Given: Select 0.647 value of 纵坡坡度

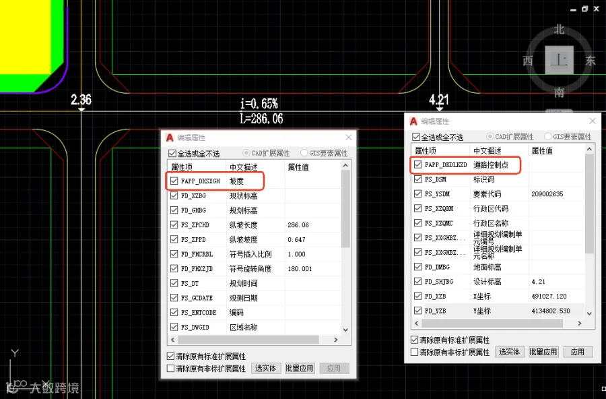Looking at the screenshot, I should click(296, 239).
